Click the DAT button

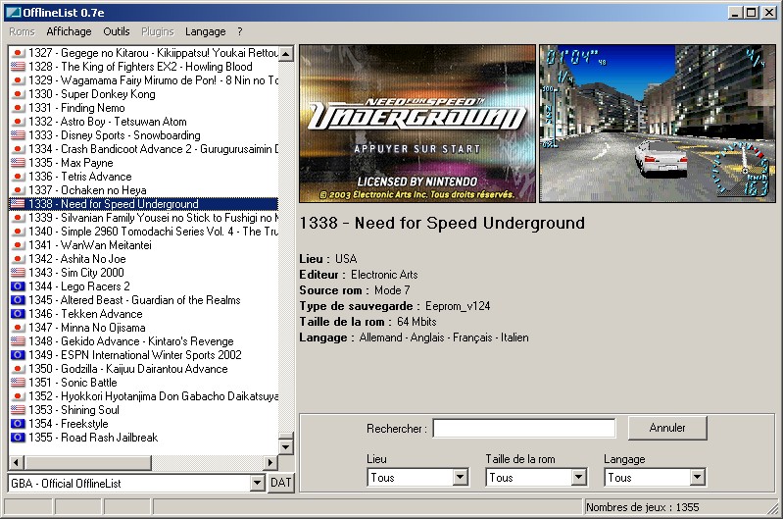point(281,483)
